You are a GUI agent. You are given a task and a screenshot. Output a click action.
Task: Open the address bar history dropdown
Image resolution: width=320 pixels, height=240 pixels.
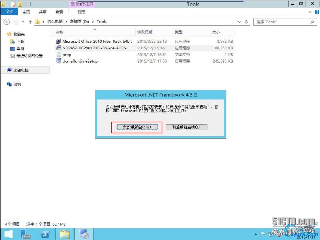[239, 22]
